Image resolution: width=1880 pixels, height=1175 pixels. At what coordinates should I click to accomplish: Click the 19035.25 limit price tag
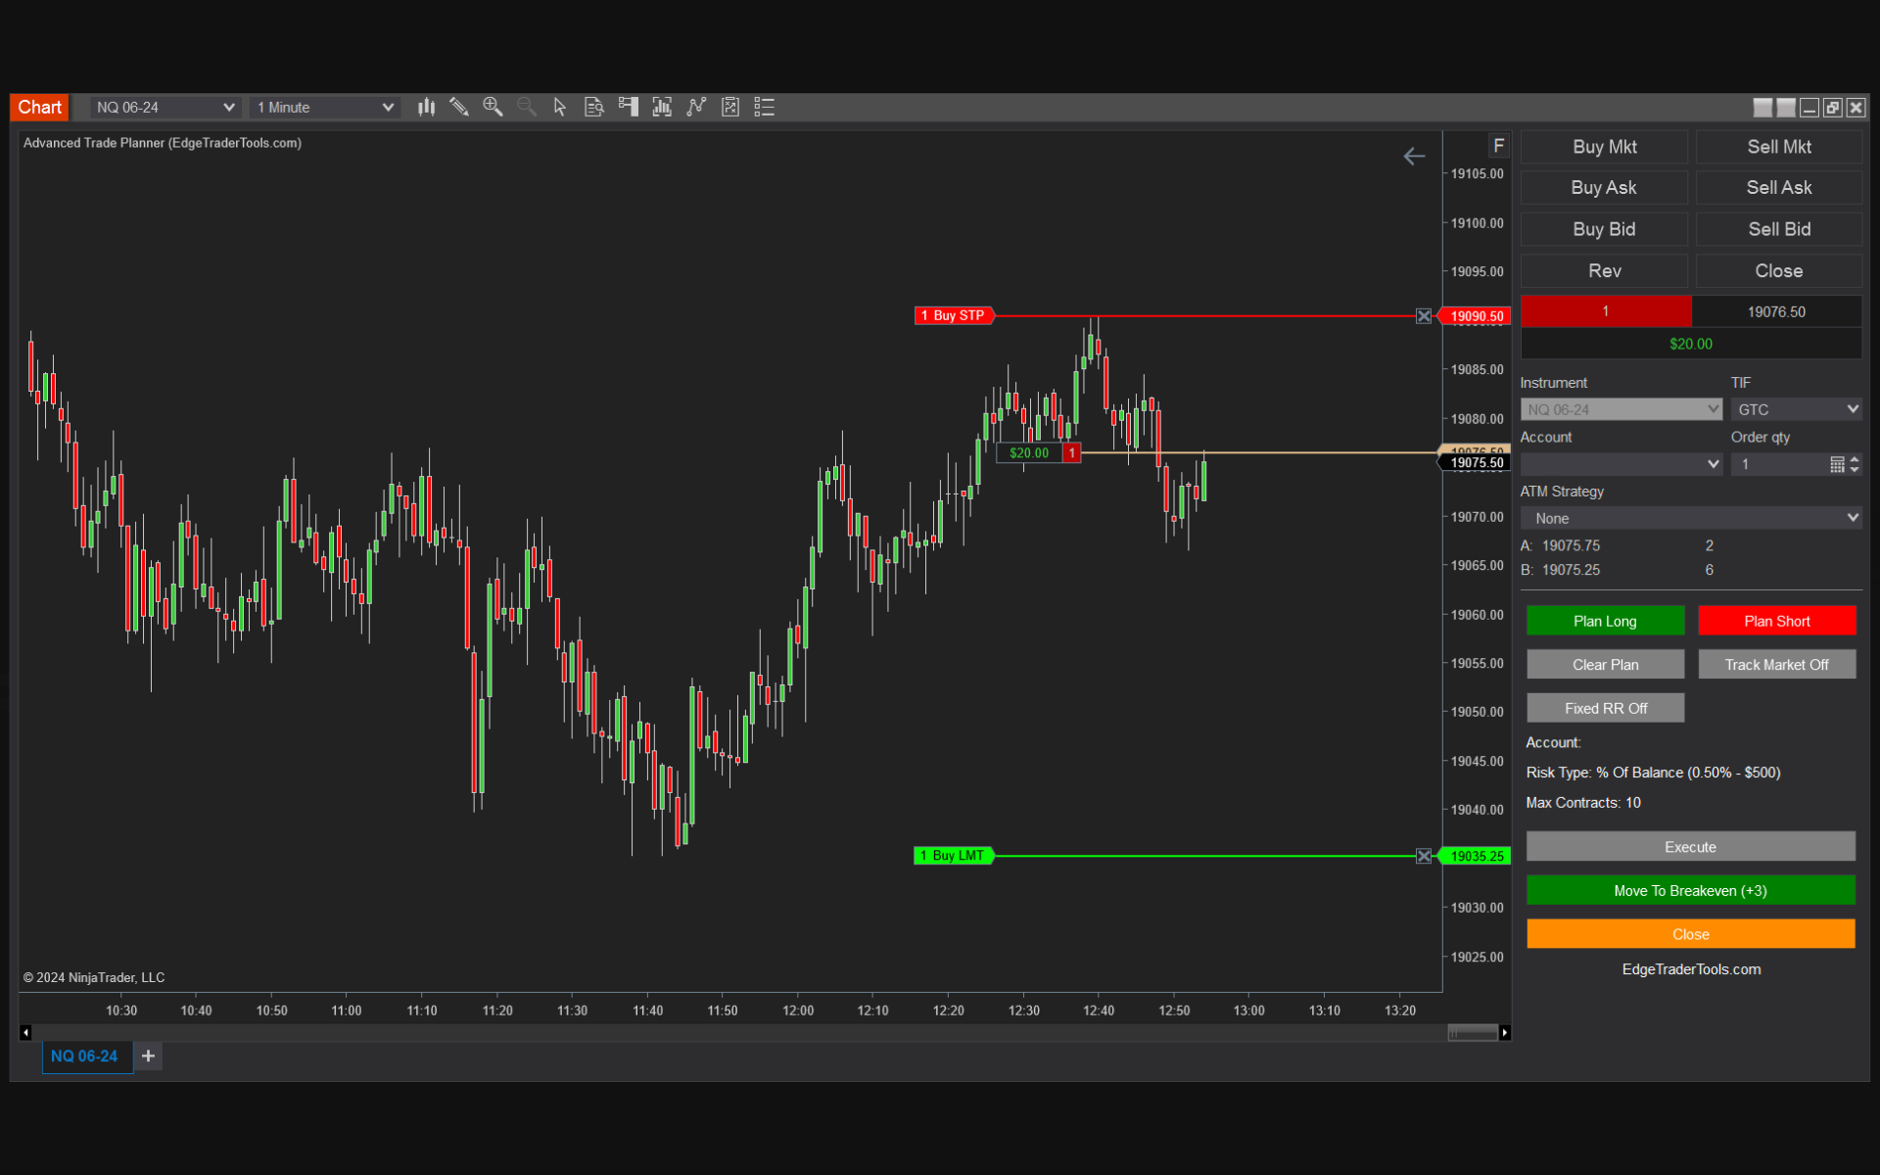click(x=1476, y=856)
